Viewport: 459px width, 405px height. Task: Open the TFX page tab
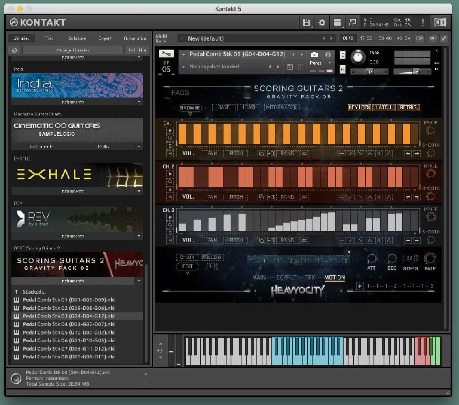310,278
